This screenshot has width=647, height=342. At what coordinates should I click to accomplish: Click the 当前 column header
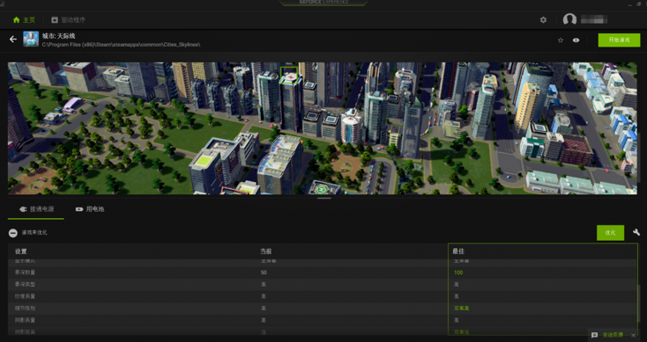[265, 251]
